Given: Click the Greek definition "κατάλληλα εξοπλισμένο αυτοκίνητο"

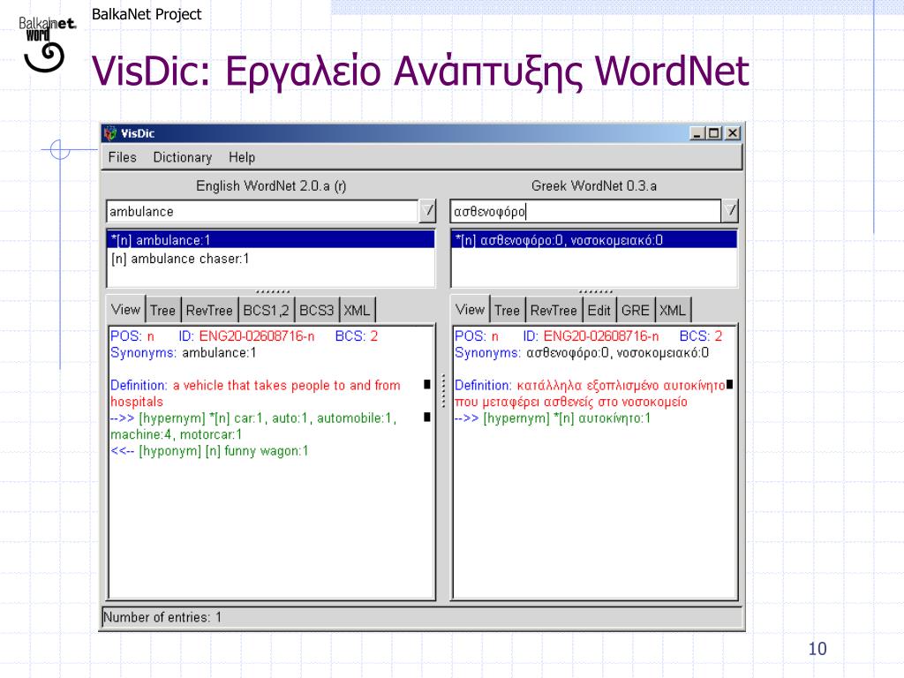Looking at the screenshot, I should (x=621, y=385).
